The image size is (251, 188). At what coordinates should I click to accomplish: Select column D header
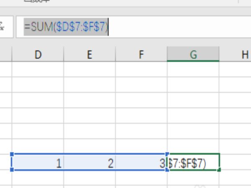coord(38,54)
